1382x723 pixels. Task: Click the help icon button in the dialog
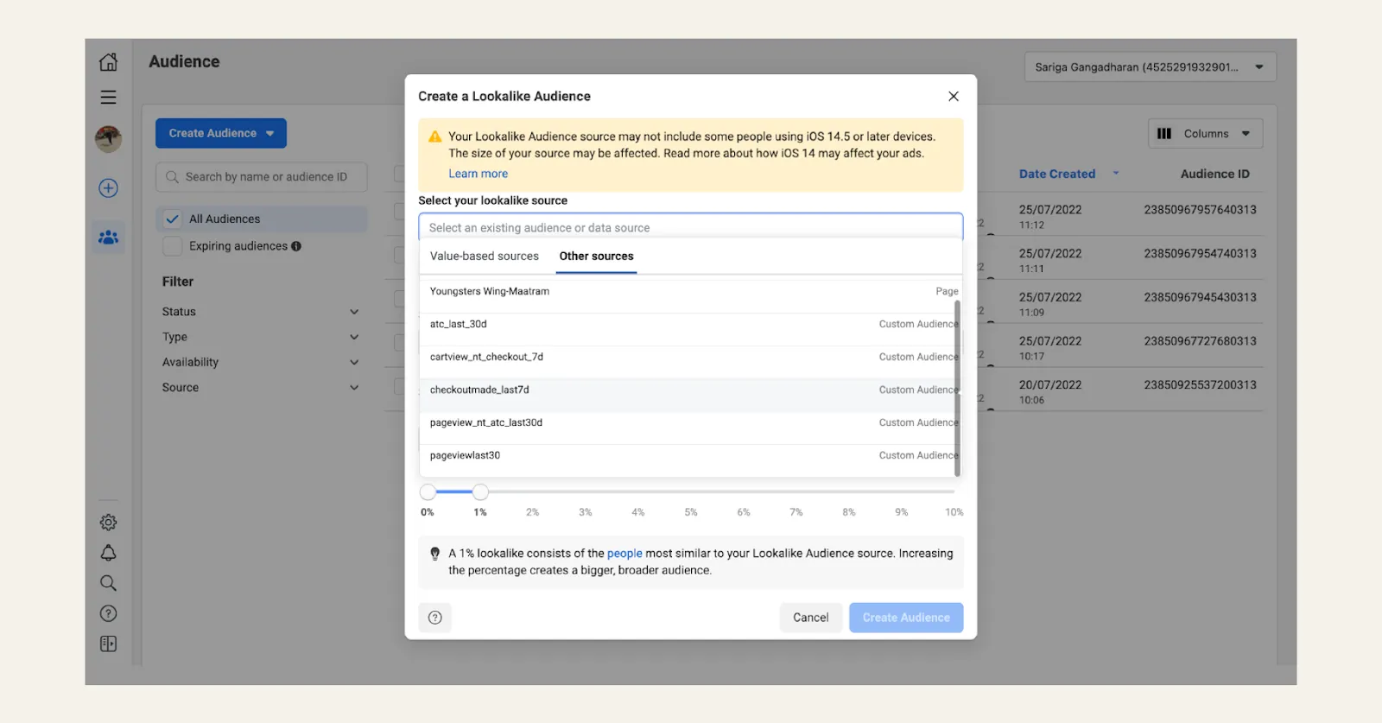click(435, 618)
